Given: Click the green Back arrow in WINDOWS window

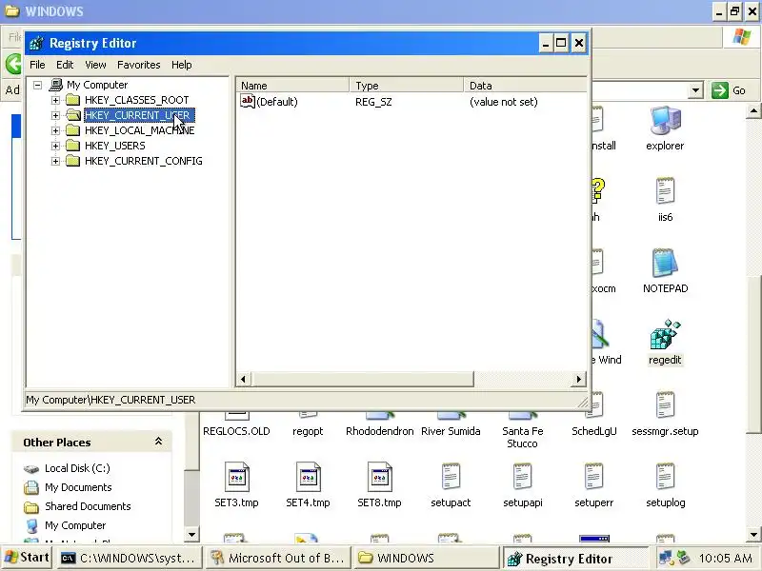Looking at the screenshot, I should pos(13,64).
